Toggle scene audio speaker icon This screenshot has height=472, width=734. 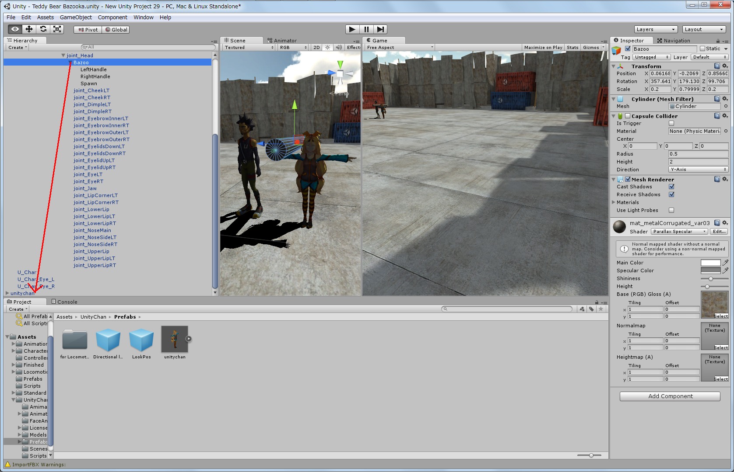(x=339, y=48)
